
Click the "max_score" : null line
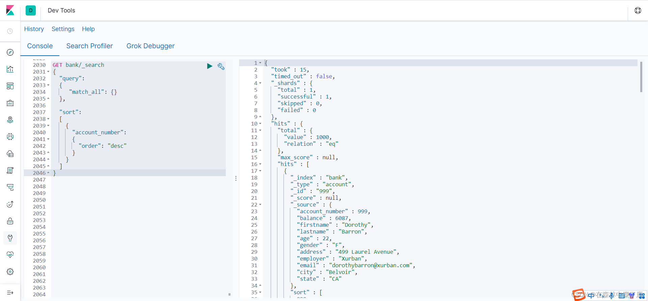coord(308,157)
